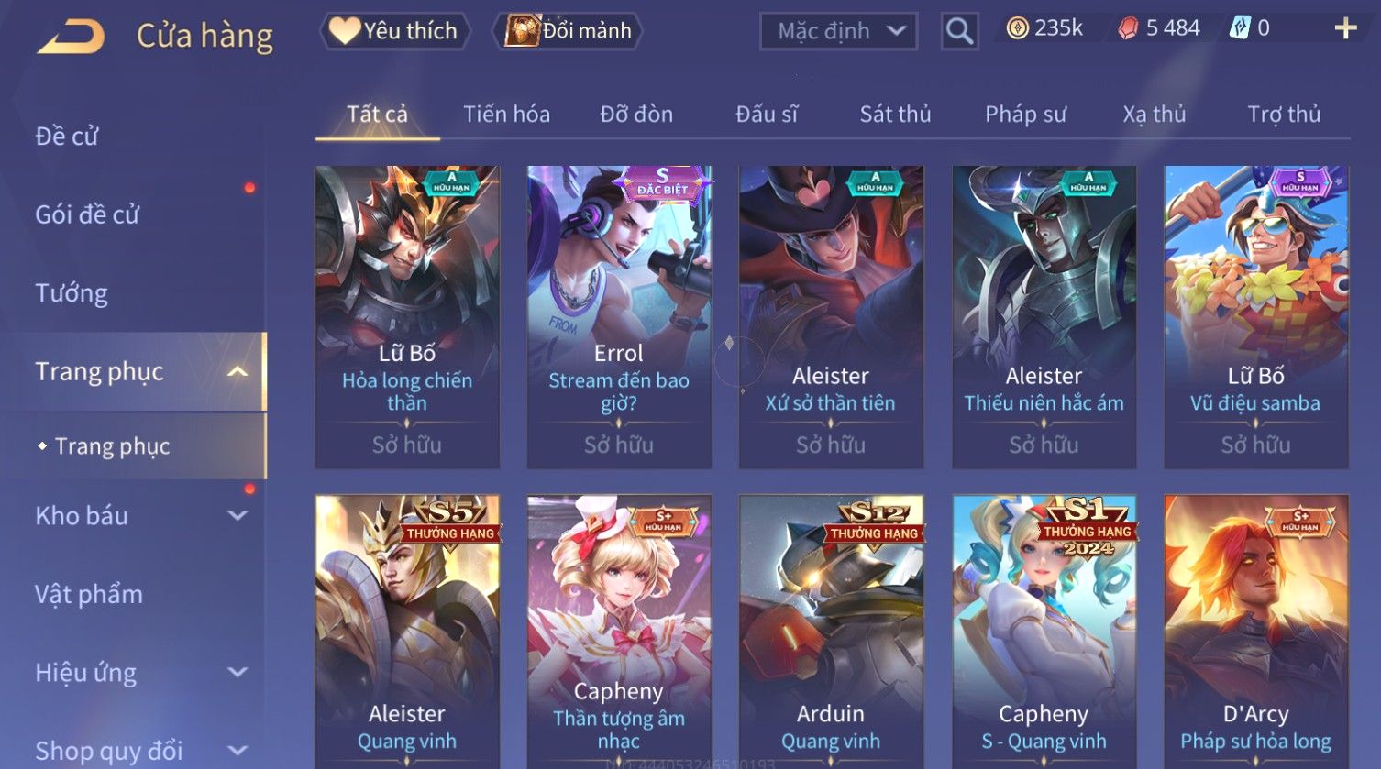Image resolution: width=1381 pixels, height=769 pixels.
Task: Select Lữ Bố Vũ điệu samba skin
Action: [x=1255, y=317]
